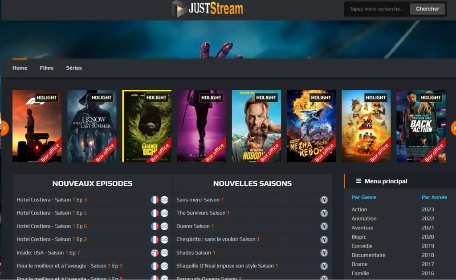The image size is (456, 280).
Task: Expand the Par Genre list
Action: (365, 197)
